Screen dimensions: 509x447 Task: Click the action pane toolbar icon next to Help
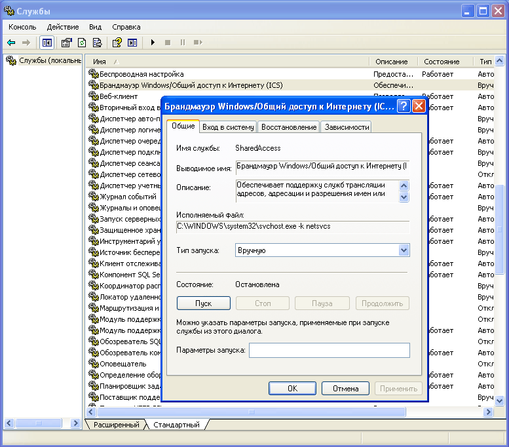click(x=132, y=43)
